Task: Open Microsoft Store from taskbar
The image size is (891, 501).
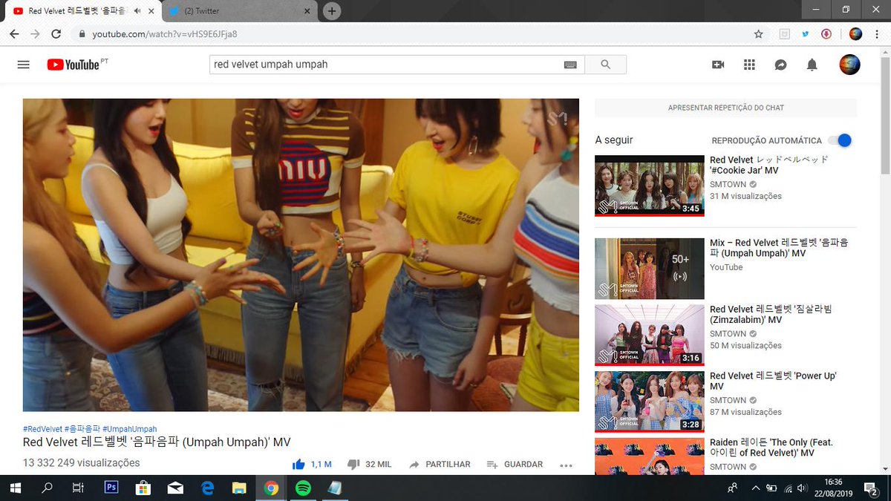Action: [143, 488]
